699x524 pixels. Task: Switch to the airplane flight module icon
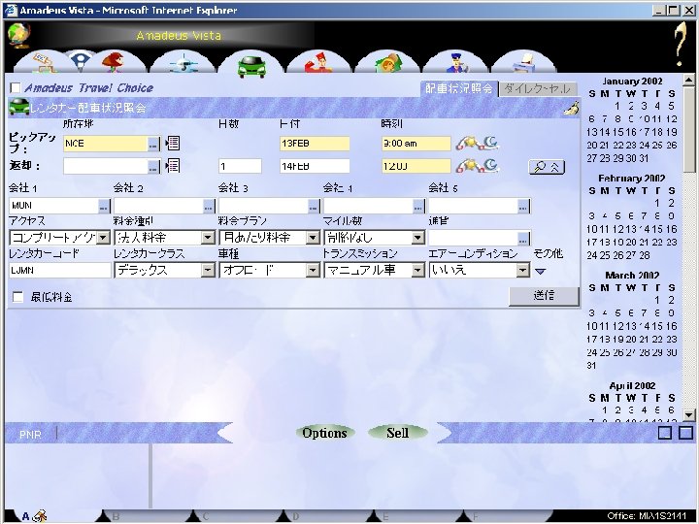point(183,63)
